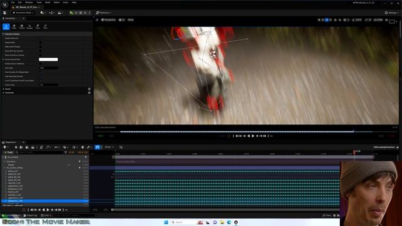Screen dimensions: 402x226
Task: Expand the Driven Control Color property
Action: click(3, 60)
